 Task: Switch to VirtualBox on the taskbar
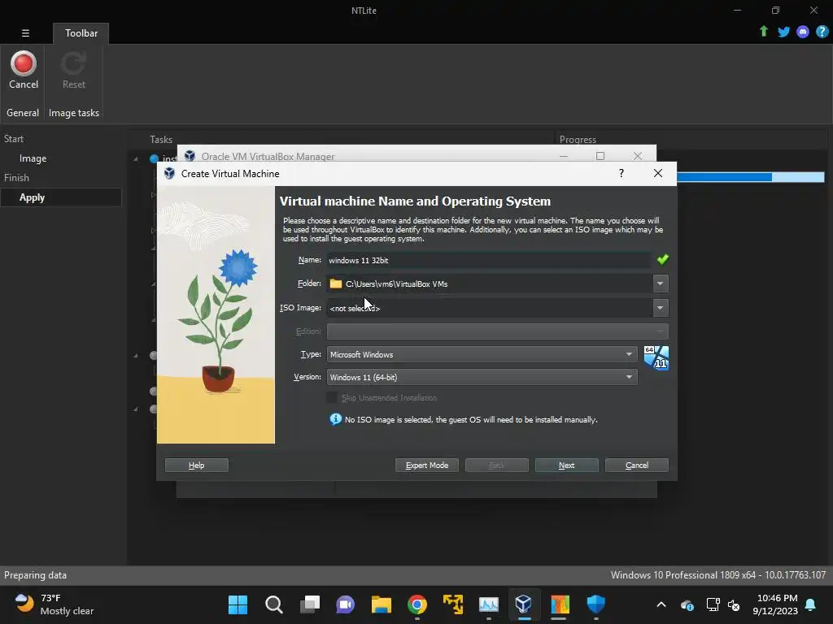(x=524, y=604)
